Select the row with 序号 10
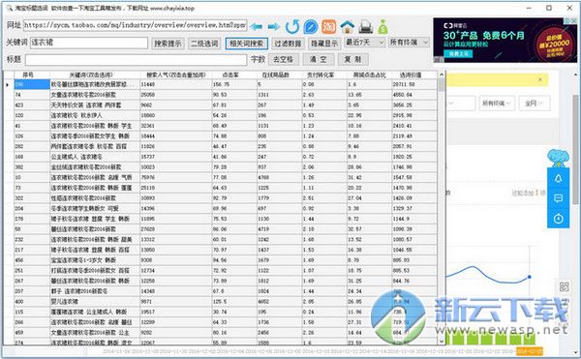Image resolution: width=581 pixels, height=359 pixels. pos(226,178)
